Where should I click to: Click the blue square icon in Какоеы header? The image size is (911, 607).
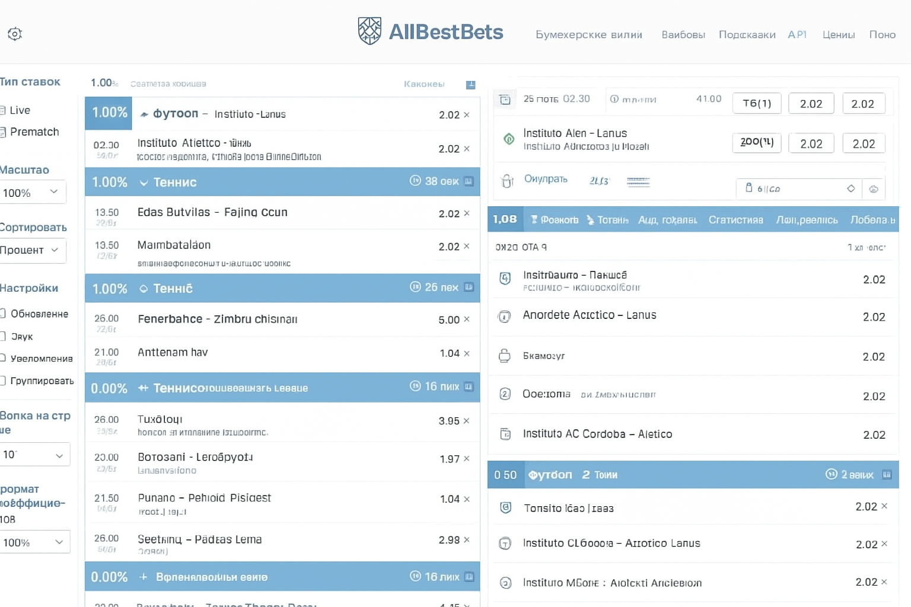click(x=470, y=85)
